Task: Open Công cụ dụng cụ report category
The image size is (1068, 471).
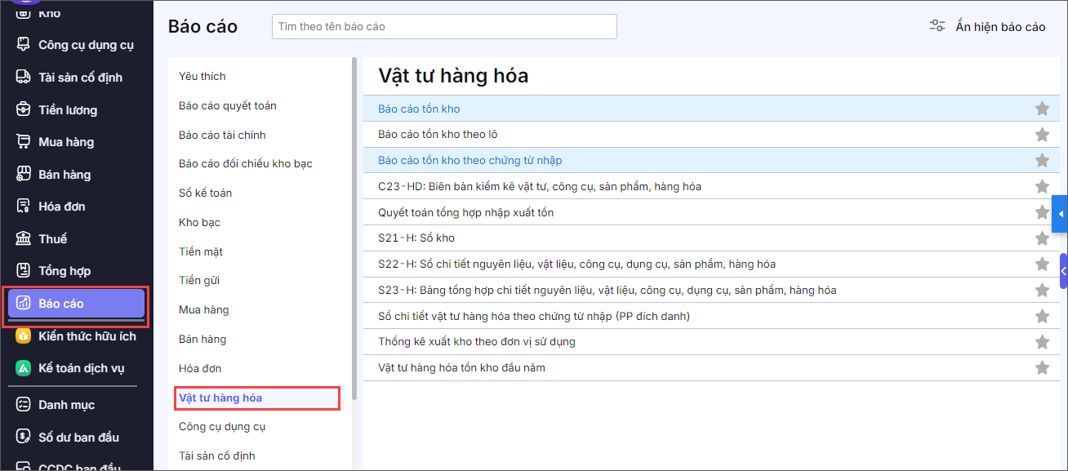Action: 222,426
